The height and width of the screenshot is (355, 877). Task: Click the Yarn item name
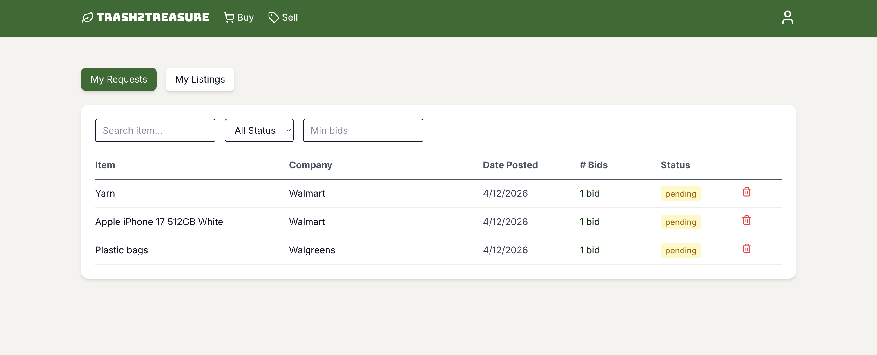pos(105,193)
